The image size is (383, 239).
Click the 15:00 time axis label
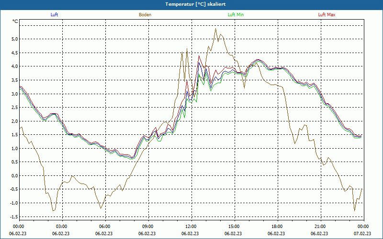[235, 227]
